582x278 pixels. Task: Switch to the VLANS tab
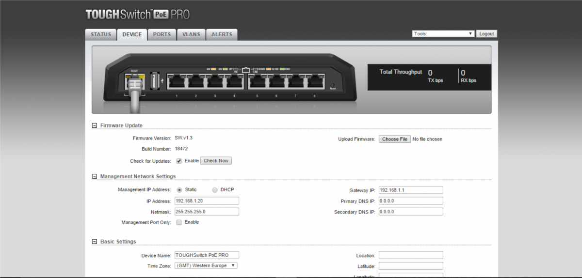coord(191,34)
